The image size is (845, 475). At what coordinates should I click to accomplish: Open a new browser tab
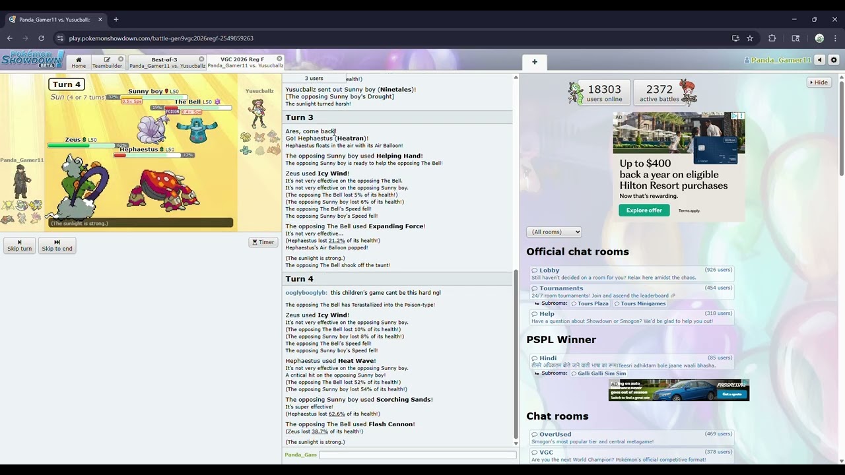116,19
